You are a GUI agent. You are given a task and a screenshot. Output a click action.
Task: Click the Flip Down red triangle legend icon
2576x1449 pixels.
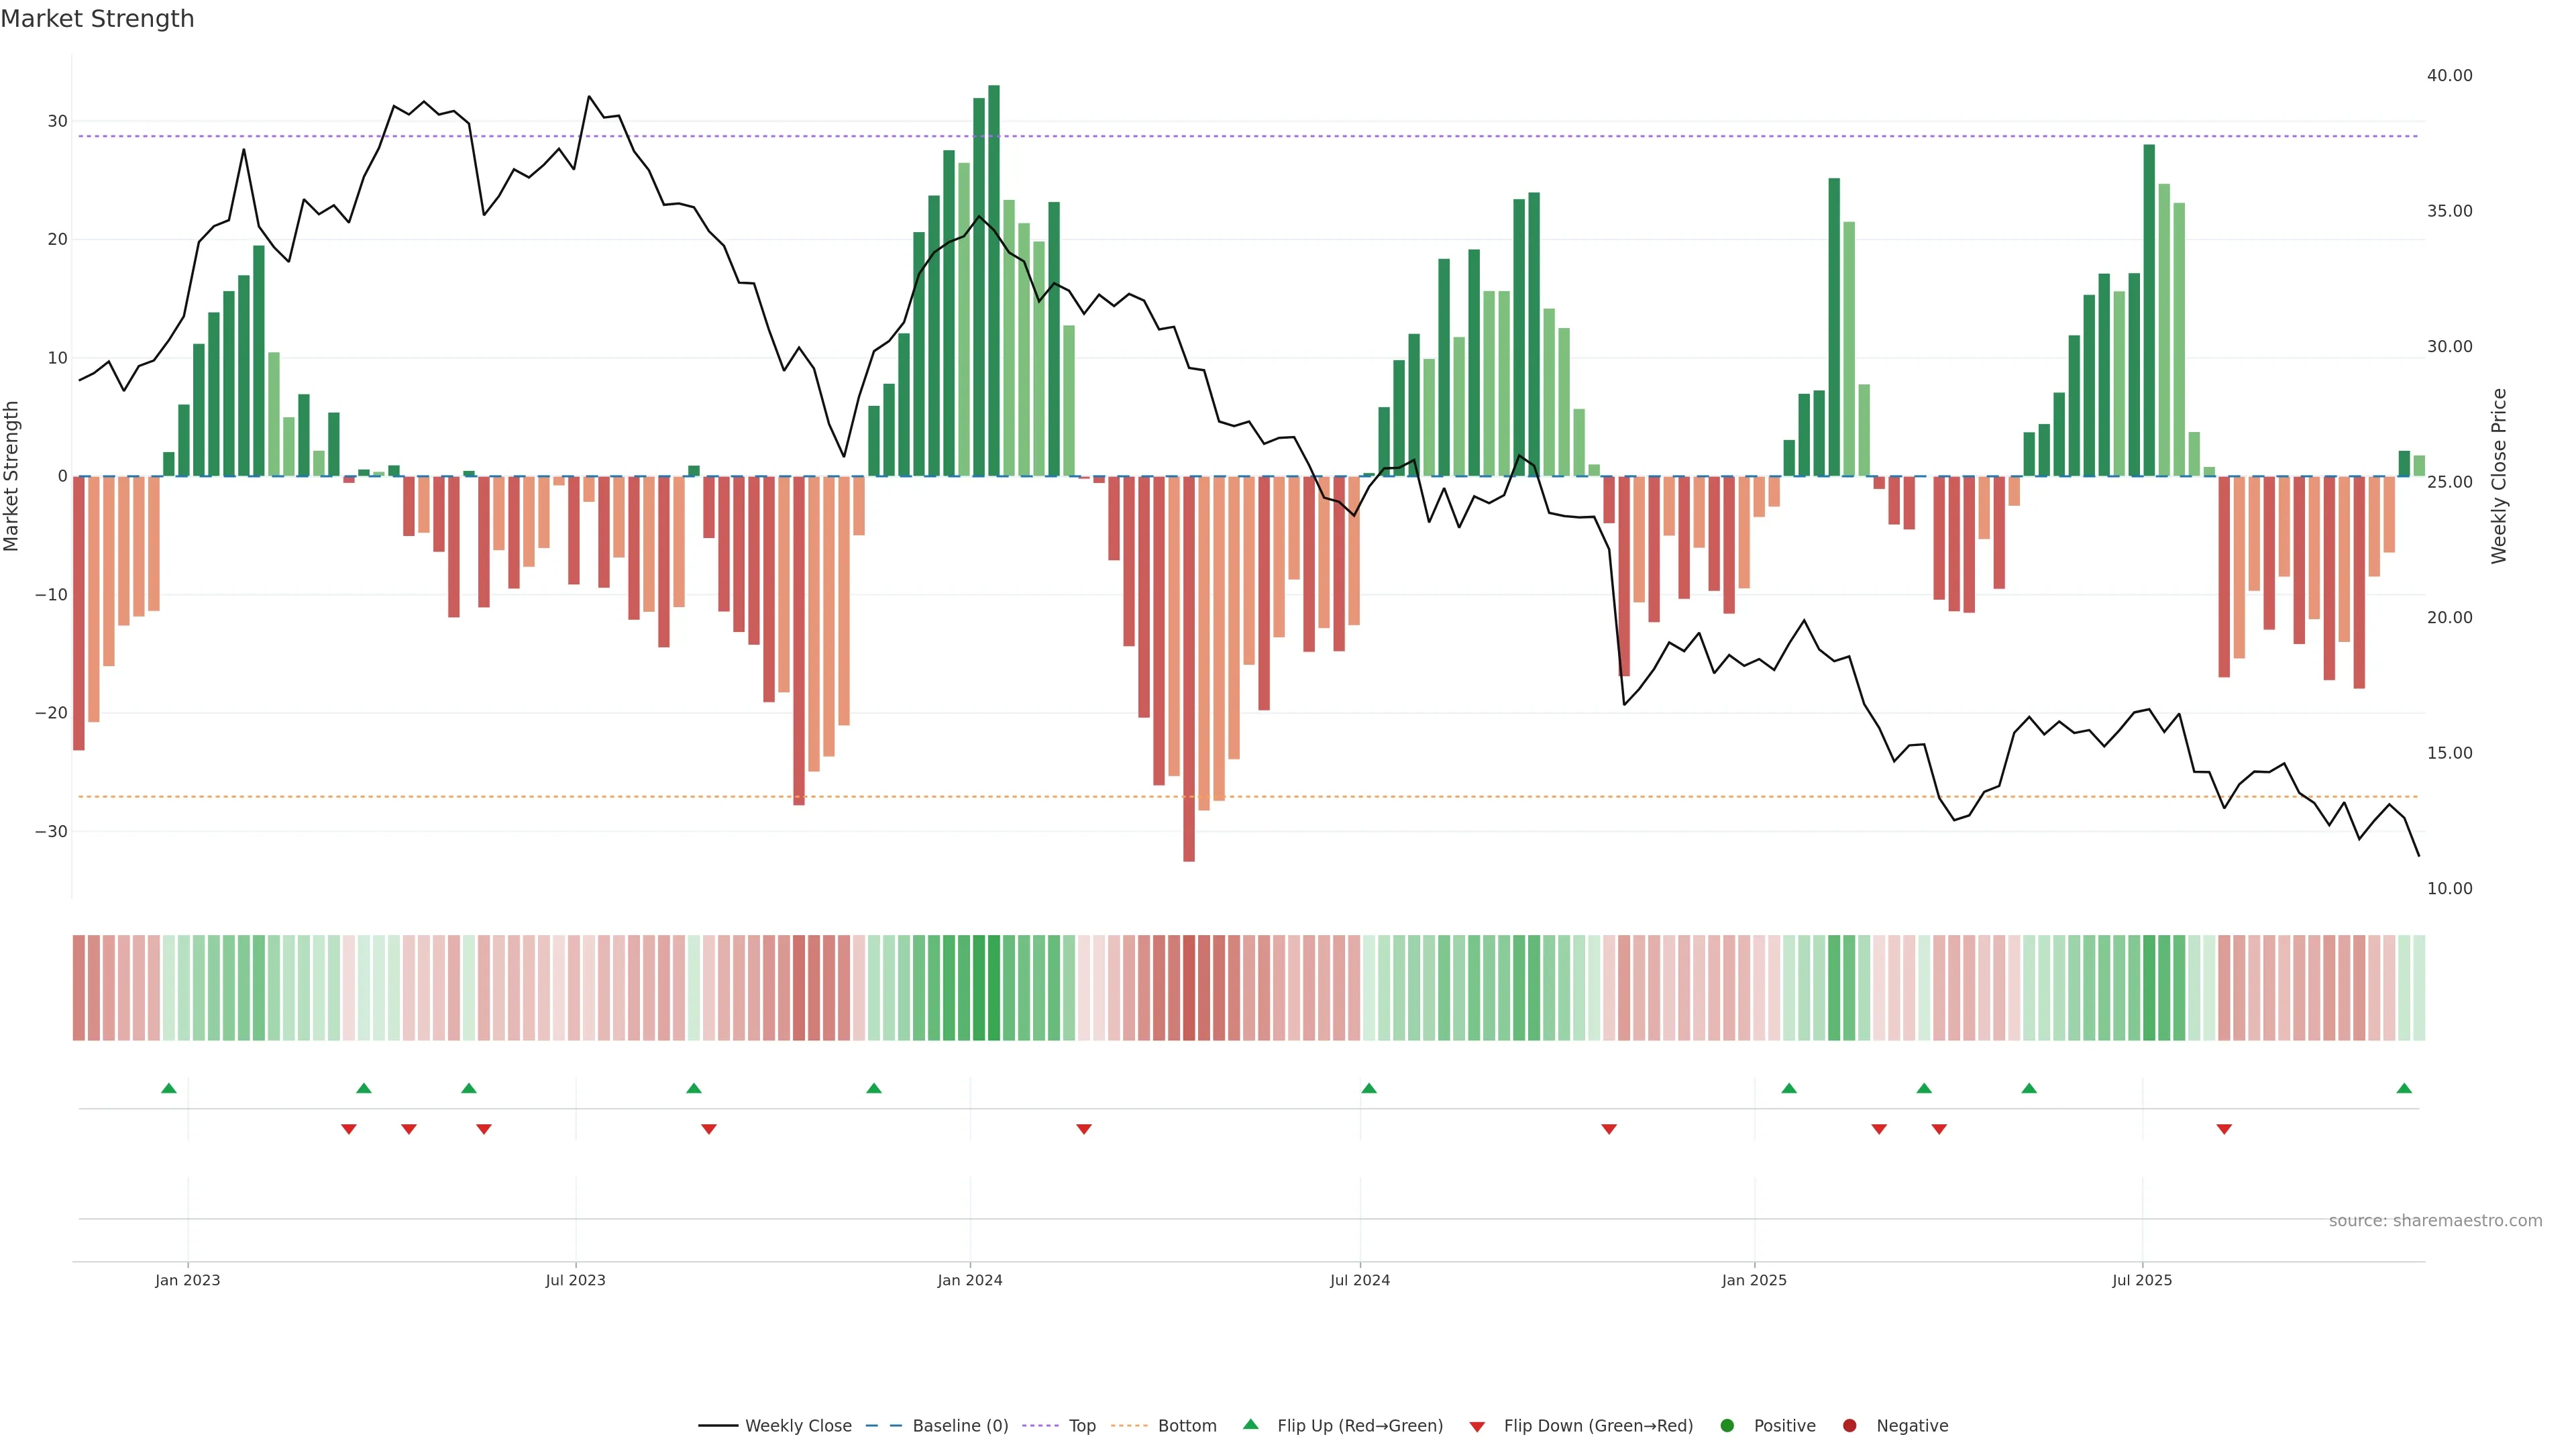(x=1477, y=1427)
